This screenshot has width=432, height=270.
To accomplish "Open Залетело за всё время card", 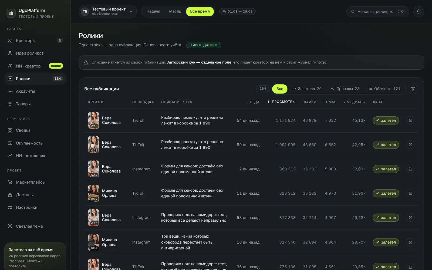I will pyautogui.click(x=35, y=256).
